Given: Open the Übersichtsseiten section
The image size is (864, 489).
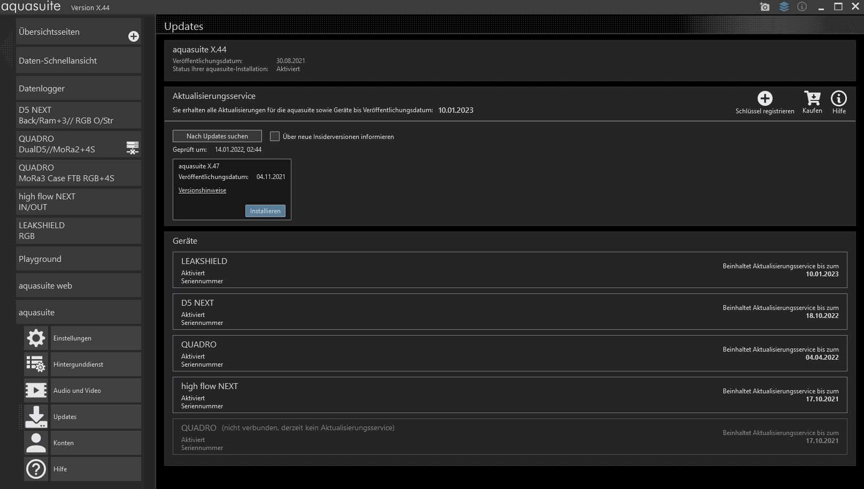Looking at the screenshot, I should [x=79, y=32].
